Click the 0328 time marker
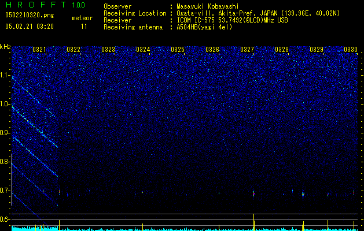The width and height of the screenshot is (364, 231). coord(282,50)
